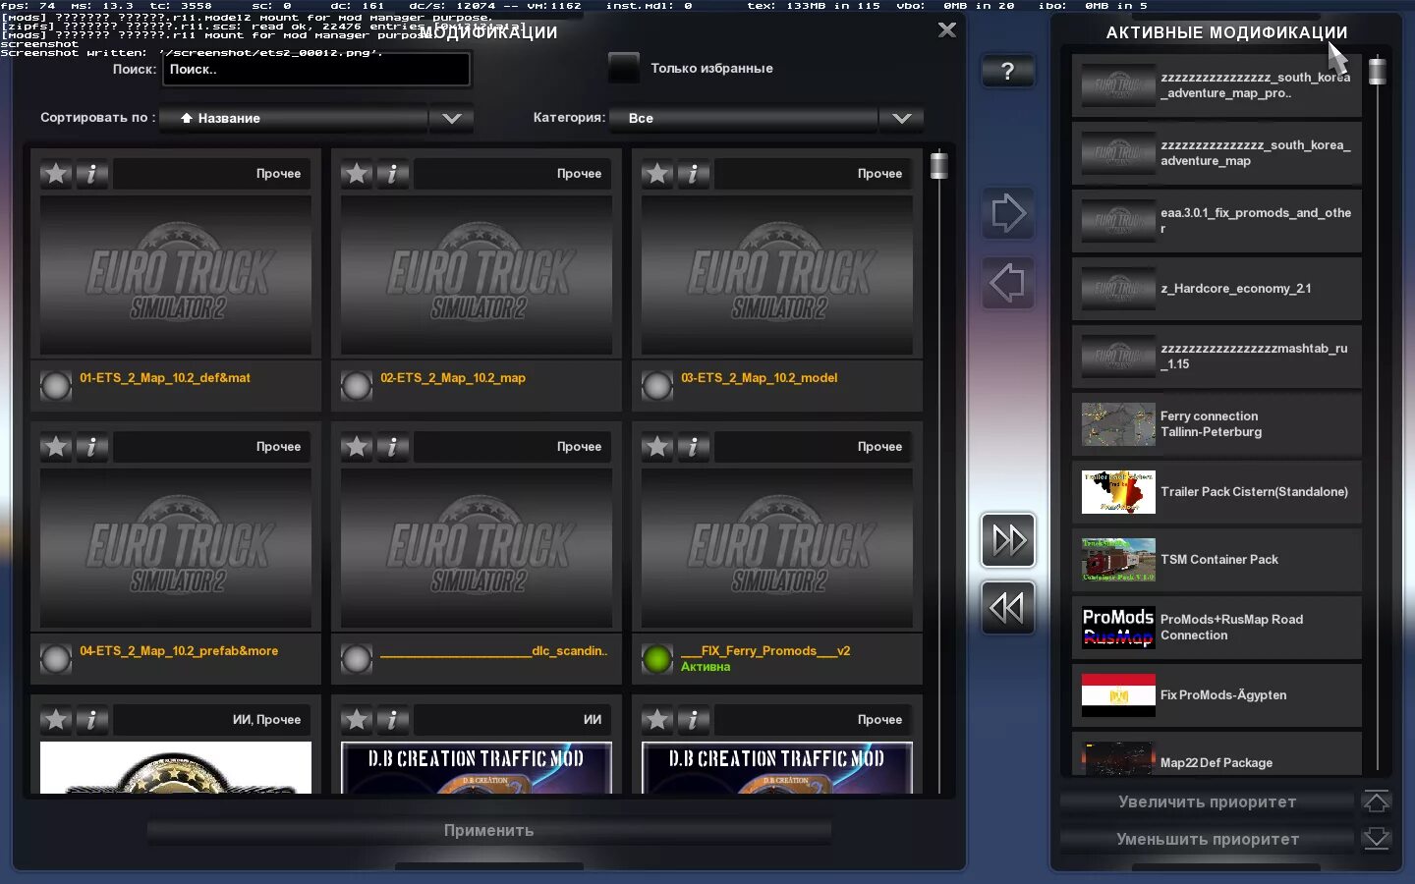Screen dimensions: 1415x884
Task: Favorite the ИИ D.B Creation Traffic mod
Action: coord(357,720)
